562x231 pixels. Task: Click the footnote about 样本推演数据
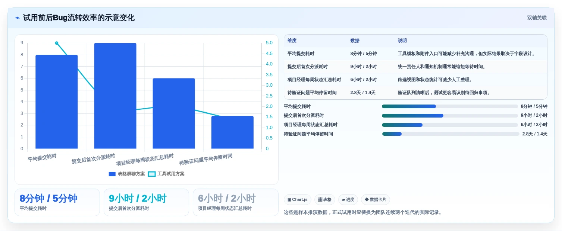[363, 212]
